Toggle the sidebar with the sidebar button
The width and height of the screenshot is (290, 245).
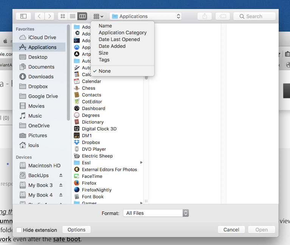[x=23, y=16]
